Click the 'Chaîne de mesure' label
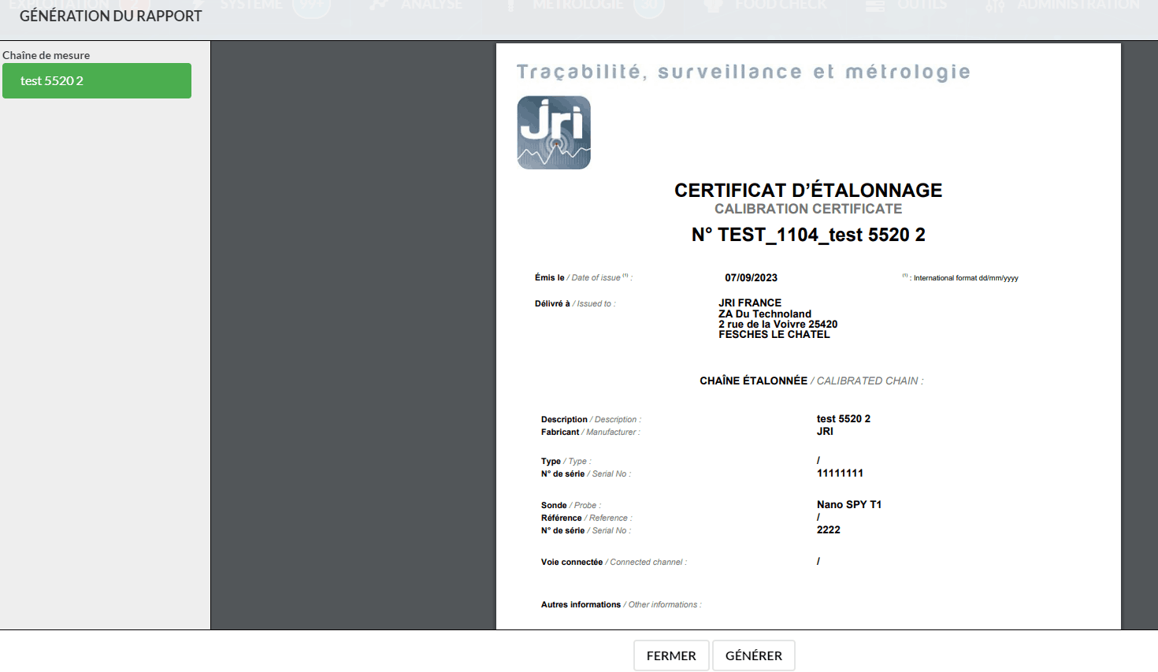This screenshot has width=1158, height=672. (x=46, y=55)
